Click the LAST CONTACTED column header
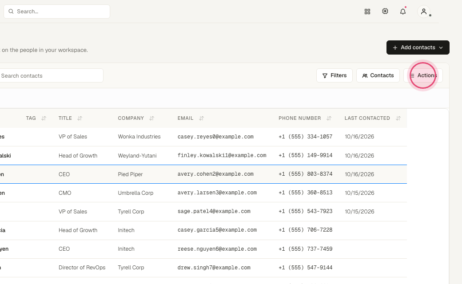 tap(367, 118)
